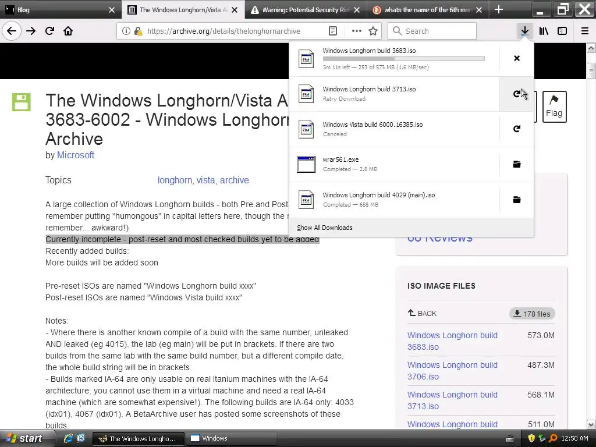The width and height of the screenshot is (596, 447).
Task: Show site information icon in address bar
Action: [126, 31]
